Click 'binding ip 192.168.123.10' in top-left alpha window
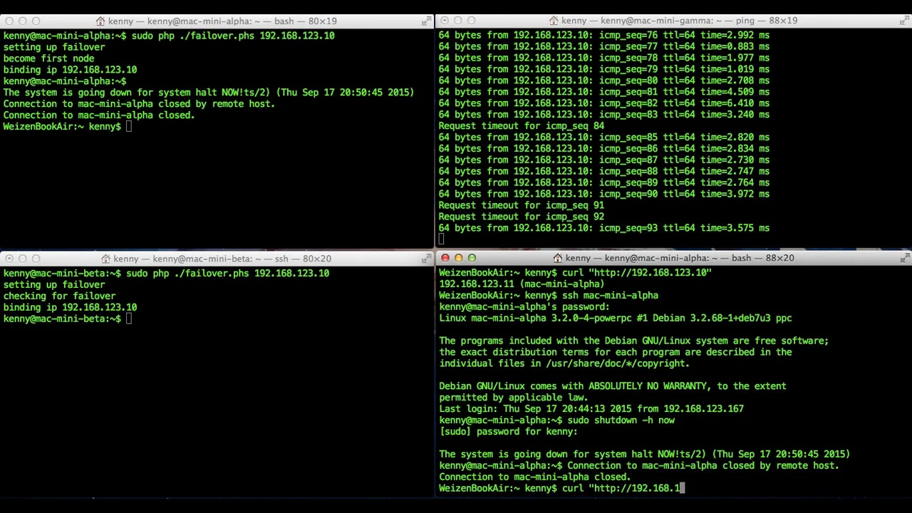This screenshot has height=513, width=912. 70,70
